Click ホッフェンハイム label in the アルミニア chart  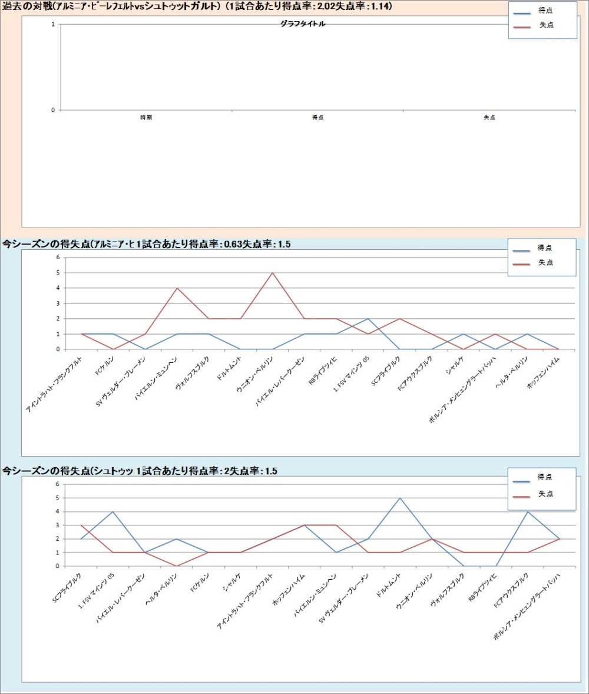(544, 372)
